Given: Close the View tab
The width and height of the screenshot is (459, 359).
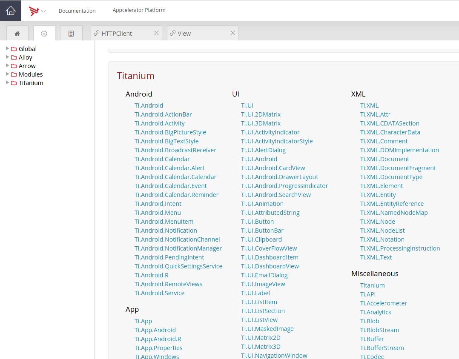Looking at the screenshot, I should pyautogui.click(x=233, y=33).
